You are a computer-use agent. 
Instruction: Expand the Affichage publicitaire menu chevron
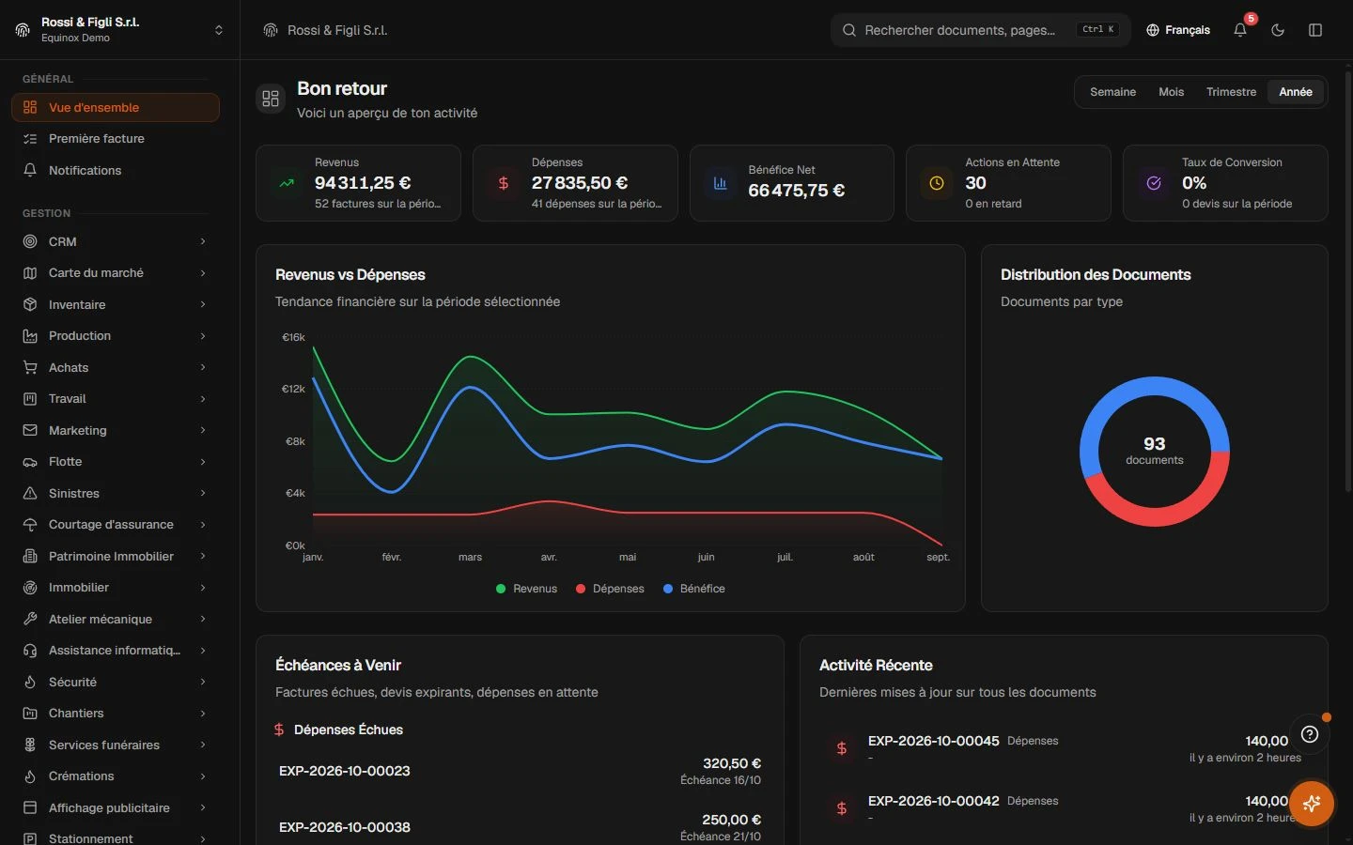click(203, 807)
